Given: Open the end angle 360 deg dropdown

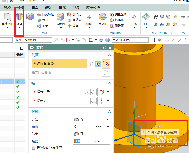Looking at the screenshot, I should (108, 141).
